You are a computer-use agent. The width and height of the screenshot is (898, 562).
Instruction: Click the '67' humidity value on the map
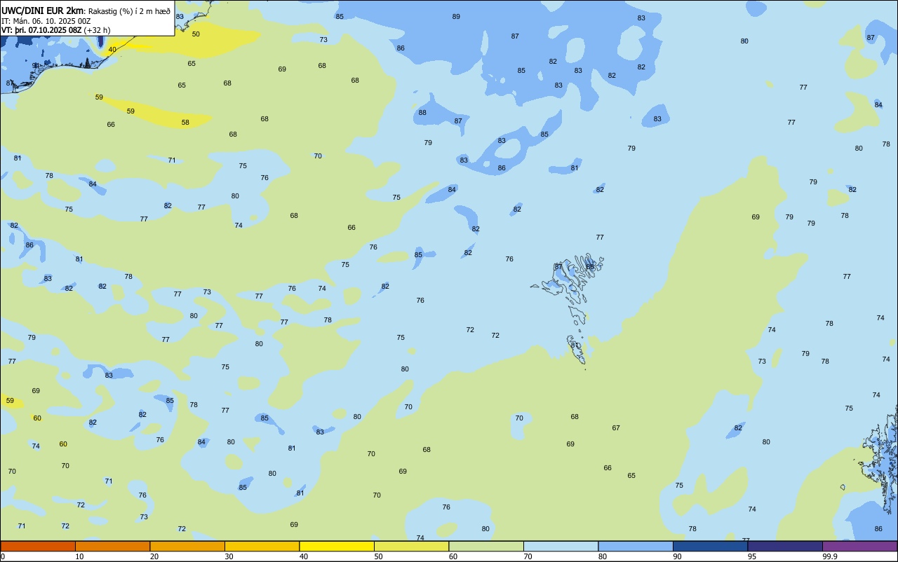[x=616, y=427]
